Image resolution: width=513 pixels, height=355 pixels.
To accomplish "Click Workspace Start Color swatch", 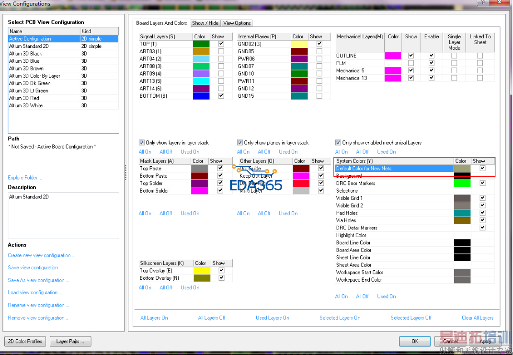I will (x=462, y=273).
